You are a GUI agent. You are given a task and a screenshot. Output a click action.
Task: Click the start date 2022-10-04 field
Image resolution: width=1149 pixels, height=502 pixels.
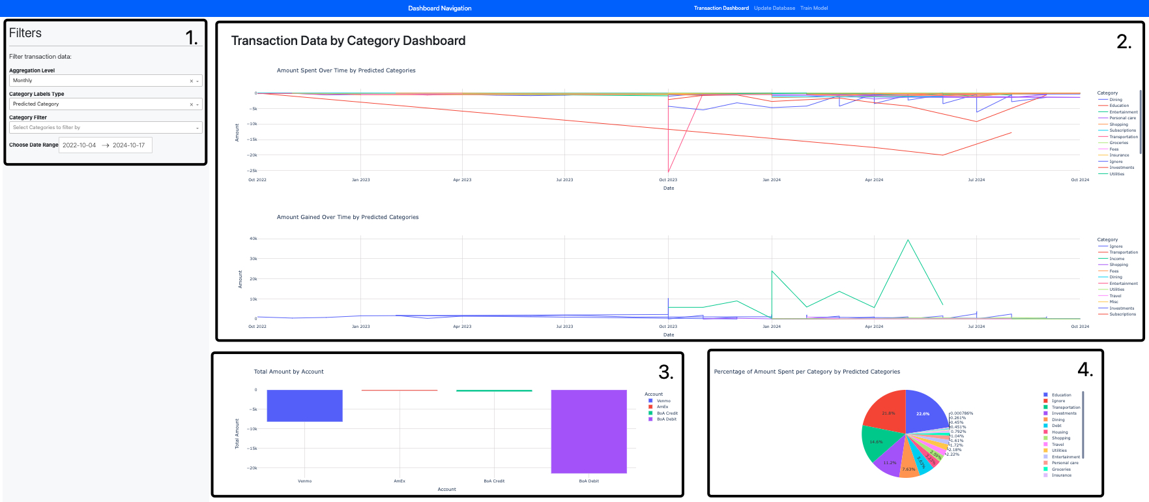pyautogui.click(x=80, y=145)
